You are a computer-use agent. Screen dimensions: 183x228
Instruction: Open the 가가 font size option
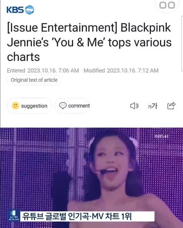pos(152,106)
